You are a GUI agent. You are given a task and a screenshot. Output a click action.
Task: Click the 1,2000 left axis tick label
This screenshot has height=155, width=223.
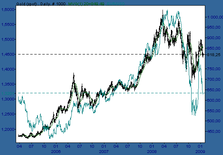[x=8, y=130]
